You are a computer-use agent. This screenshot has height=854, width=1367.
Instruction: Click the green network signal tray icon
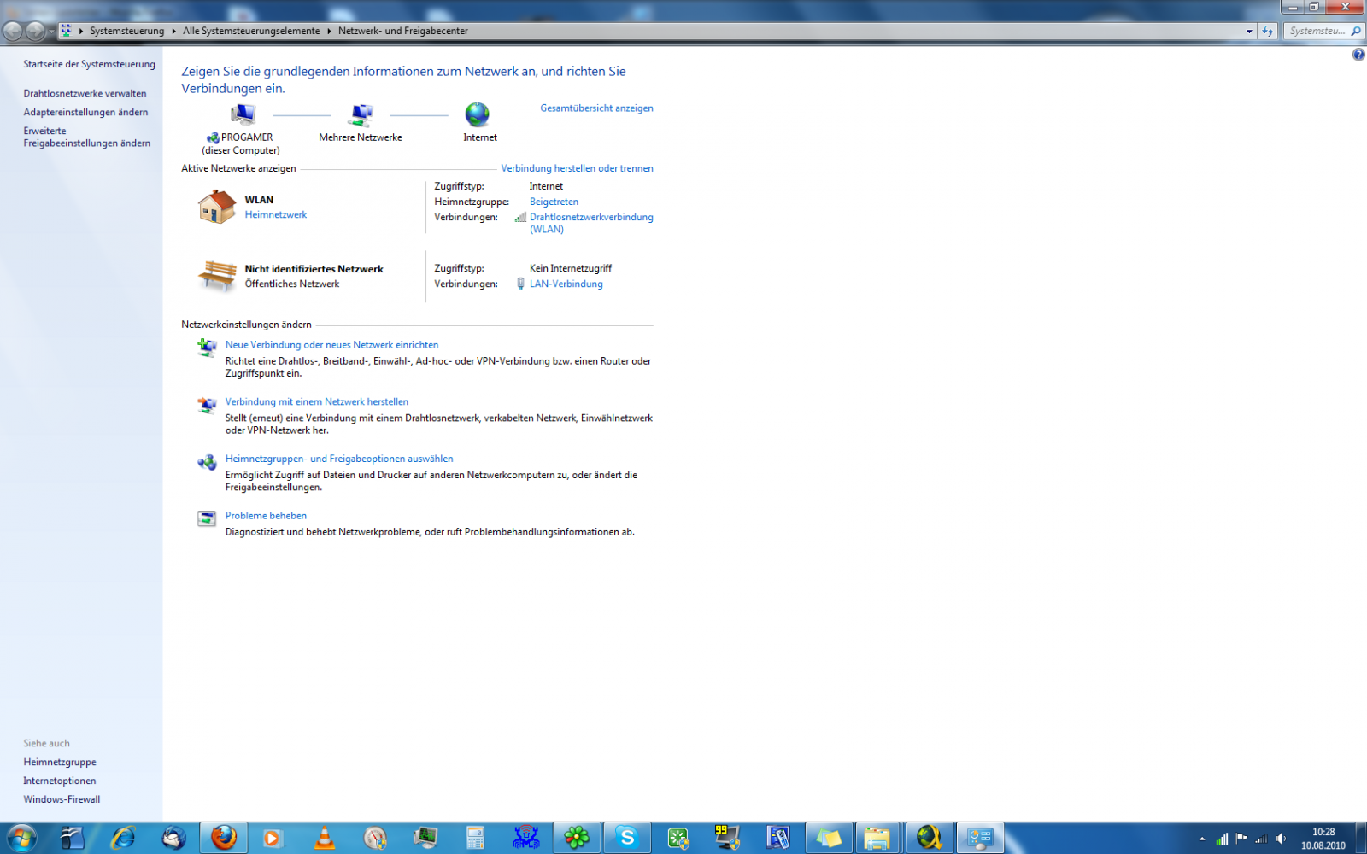1222,839
